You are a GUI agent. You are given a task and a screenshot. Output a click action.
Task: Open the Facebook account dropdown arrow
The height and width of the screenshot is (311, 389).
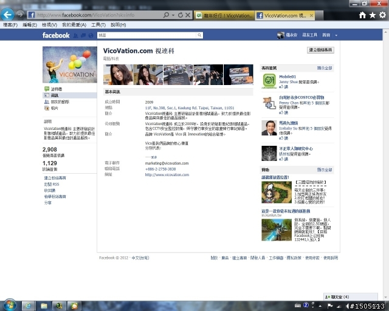coord(336,35)
